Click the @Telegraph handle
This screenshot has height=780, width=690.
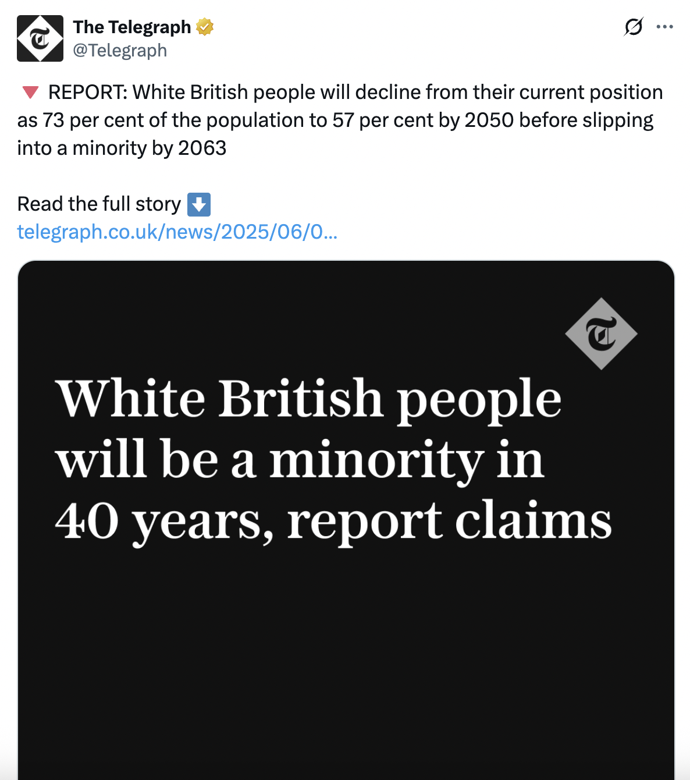click(120, 51)
